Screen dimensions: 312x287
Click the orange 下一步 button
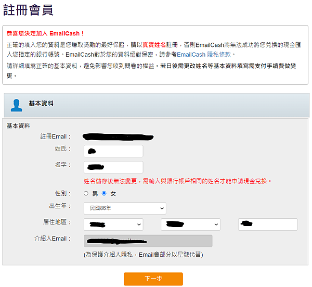pyautogui.click(x=153, y=279)
